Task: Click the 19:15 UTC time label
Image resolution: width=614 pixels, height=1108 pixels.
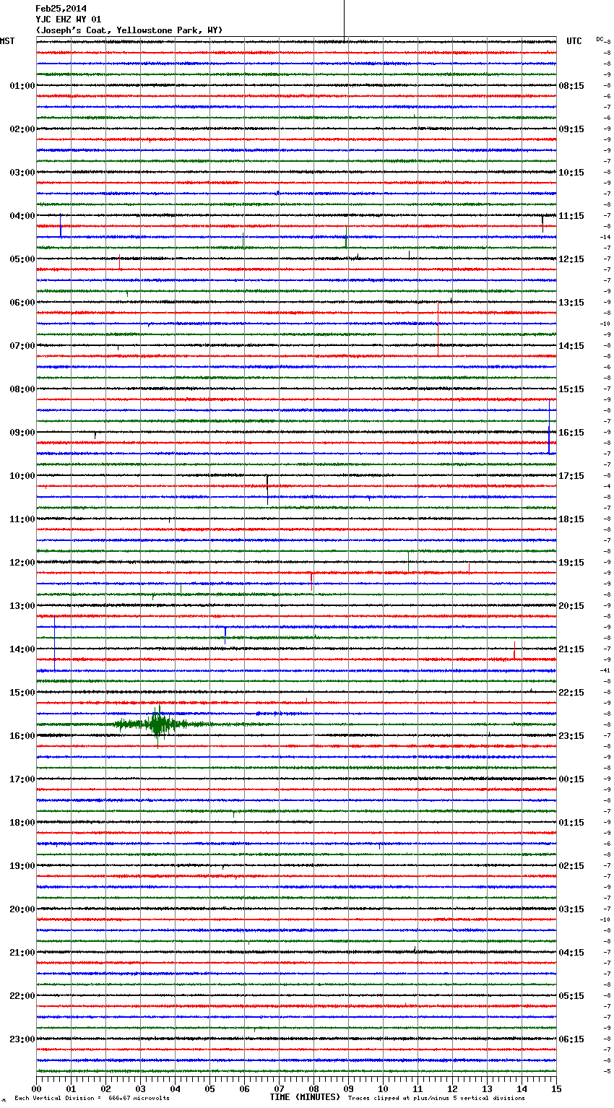Action: [571, 563]
